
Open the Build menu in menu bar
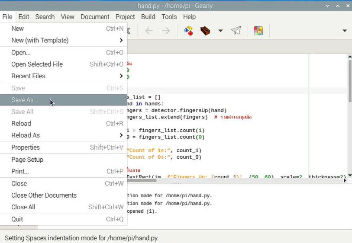(148, 17)
